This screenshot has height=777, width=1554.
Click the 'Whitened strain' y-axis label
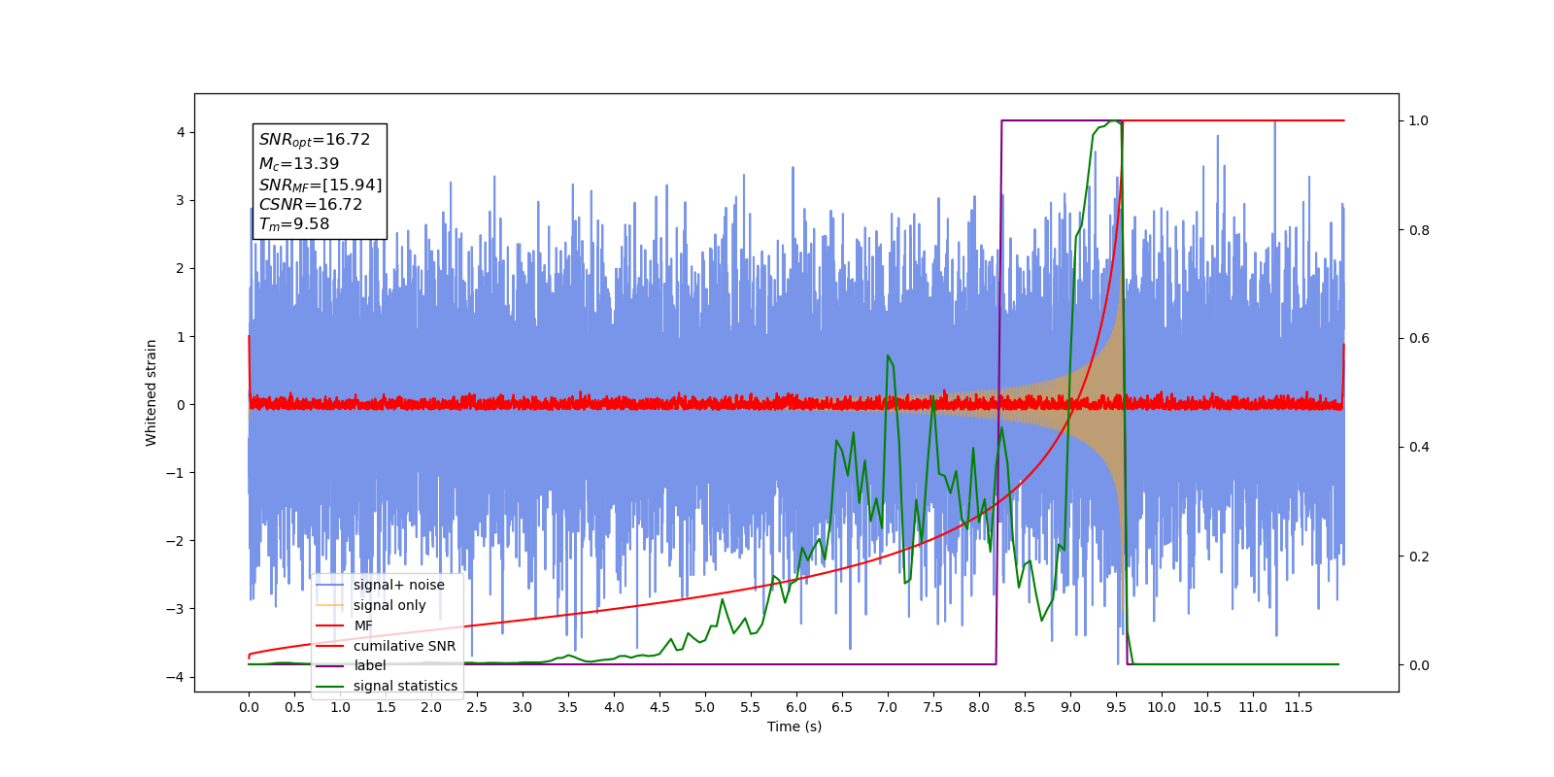(152, 392)
